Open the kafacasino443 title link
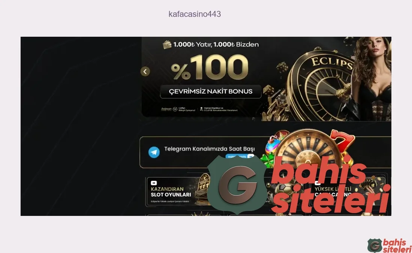The height and width of the screenshot is (253, 412). [x=195, y=14]
